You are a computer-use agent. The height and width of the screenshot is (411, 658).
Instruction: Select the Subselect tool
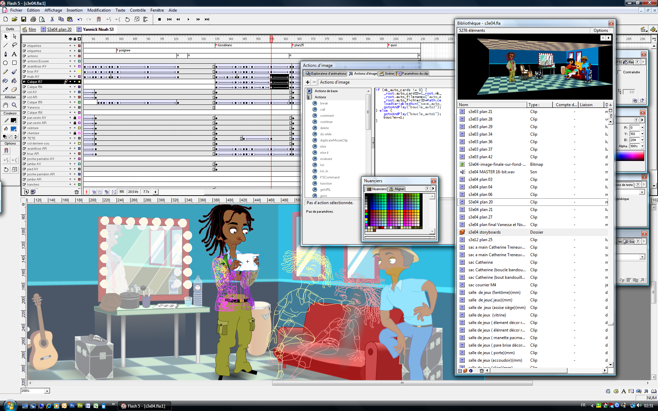click(x=14, y=36)
